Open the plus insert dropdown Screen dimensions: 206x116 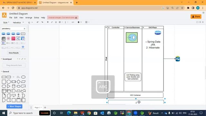tap(80, 22)
